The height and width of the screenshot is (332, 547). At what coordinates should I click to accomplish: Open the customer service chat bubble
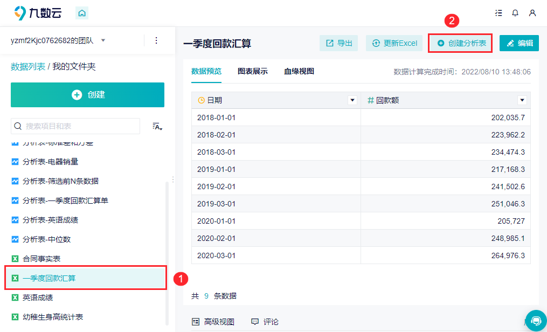point(536,321)
